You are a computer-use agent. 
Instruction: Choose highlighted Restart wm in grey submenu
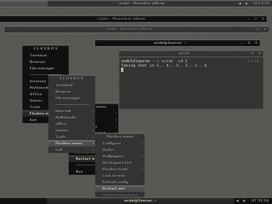click(120, 189)
